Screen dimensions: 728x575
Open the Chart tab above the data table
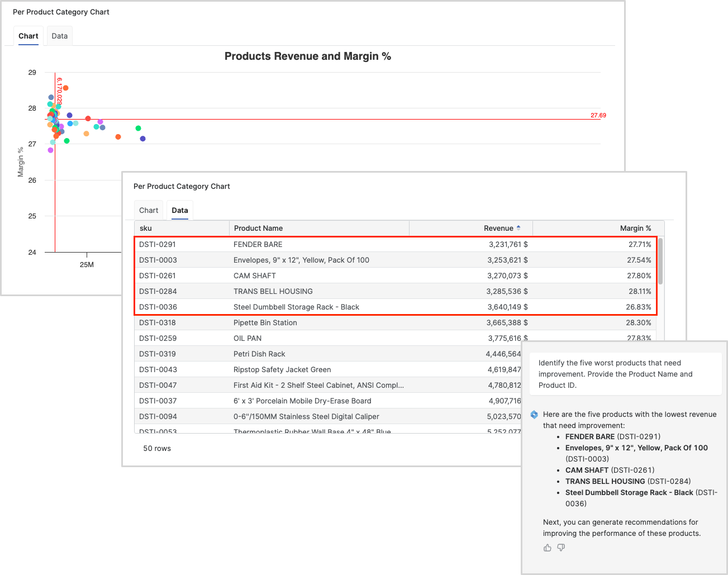click(x=149, y=210)
